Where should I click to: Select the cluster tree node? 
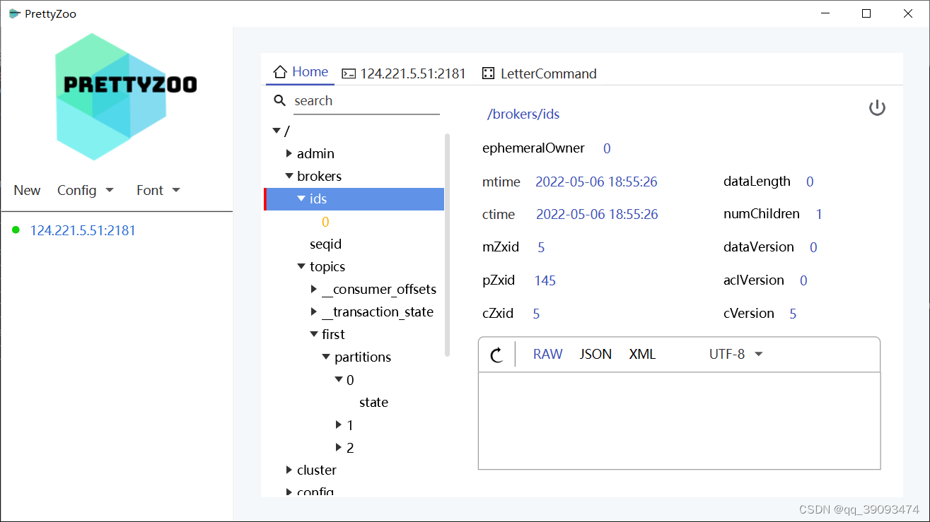tap(317, 470)
